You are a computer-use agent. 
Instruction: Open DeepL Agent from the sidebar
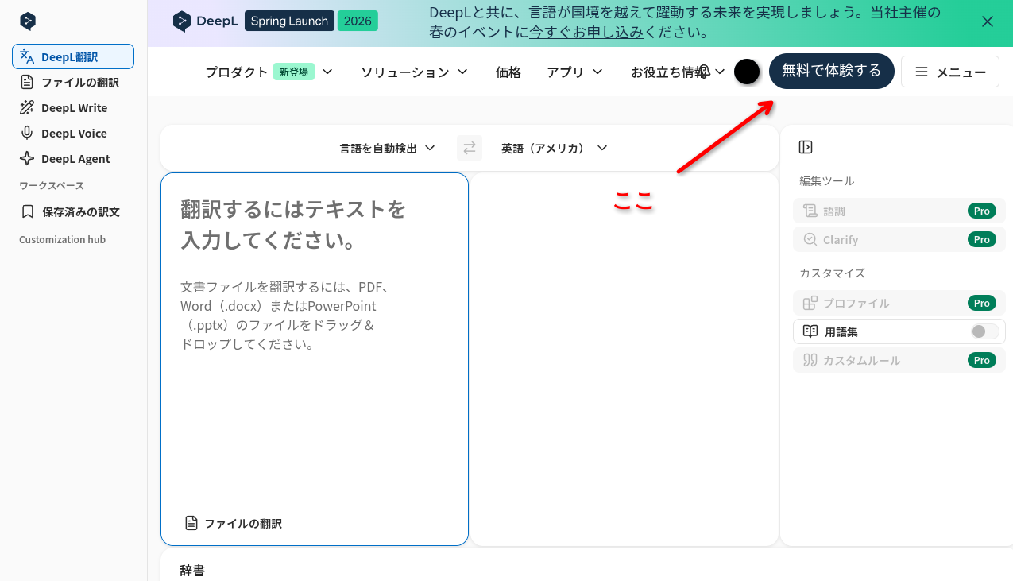[74, 158]
